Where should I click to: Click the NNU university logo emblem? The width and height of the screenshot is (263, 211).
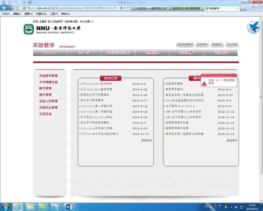point(28,29)
